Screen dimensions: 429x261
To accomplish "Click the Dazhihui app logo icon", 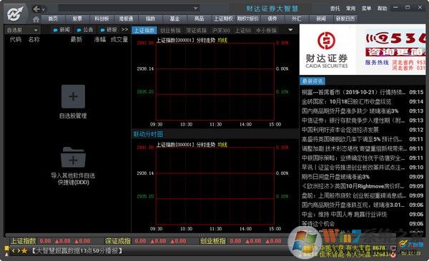I will (15, 14).
